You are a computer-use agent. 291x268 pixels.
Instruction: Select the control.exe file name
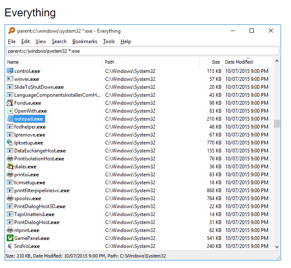click(27, 71)
